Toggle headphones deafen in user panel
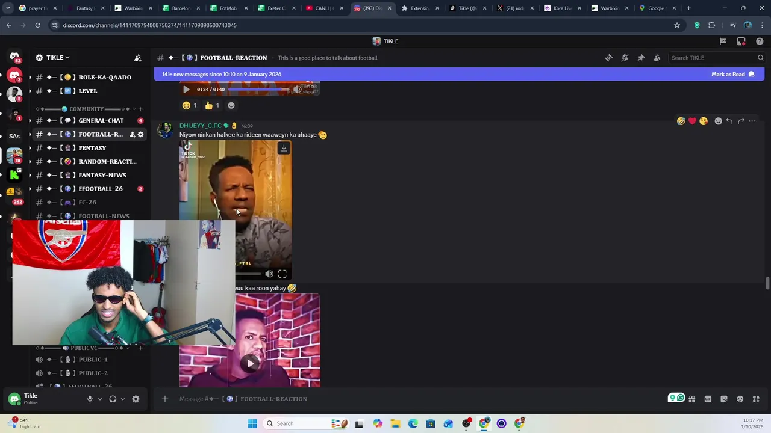 [113, 399]
